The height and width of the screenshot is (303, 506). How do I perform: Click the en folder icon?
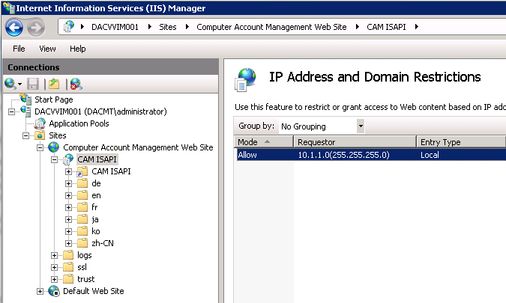click(x=82, y=195)
